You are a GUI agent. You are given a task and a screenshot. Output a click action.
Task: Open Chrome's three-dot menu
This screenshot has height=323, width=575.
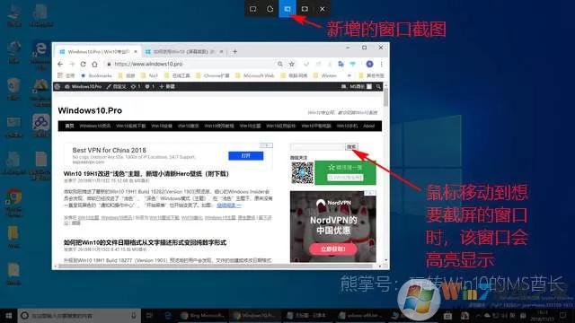tap(381, 64)
